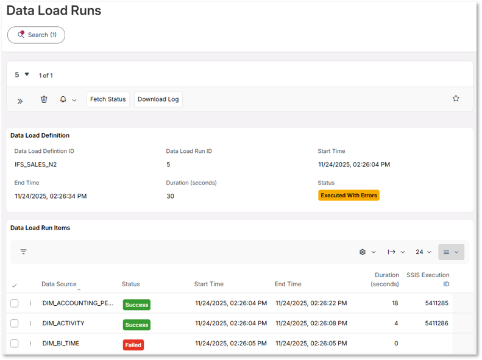This screenshot has height=360, width=482.
Task: Click SSIS Execution ID 5411285
Action: click(x=436, y=303)
